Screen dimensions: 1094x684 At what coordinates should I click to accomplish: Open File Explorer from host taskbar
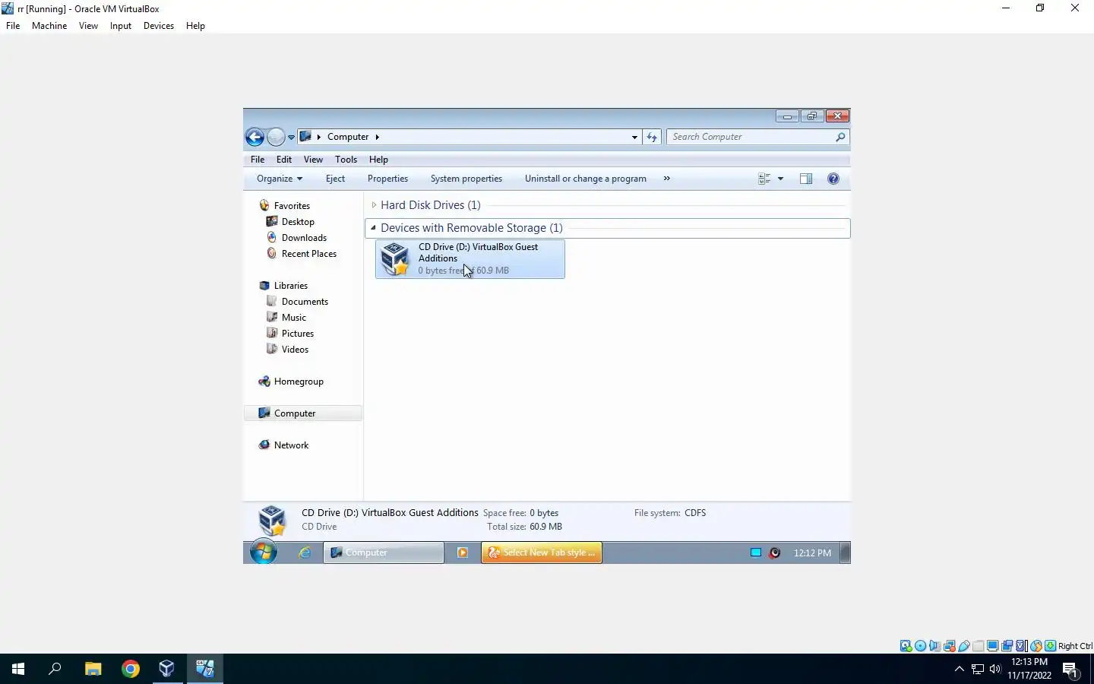coord(93,669)
